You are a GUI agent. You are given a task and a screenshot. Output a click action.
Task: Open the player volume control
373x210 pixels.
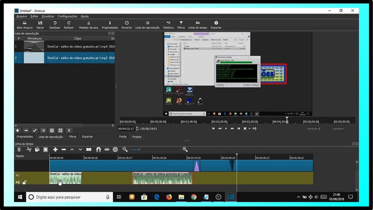pos(254,129)
